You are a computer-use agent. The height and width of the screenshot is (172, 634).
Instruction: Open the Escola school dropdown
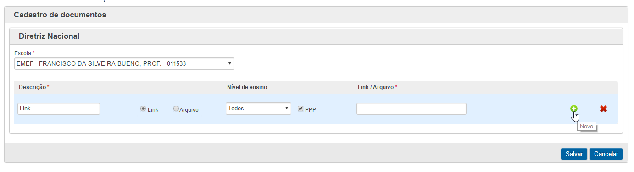click(x=124, y=63)
